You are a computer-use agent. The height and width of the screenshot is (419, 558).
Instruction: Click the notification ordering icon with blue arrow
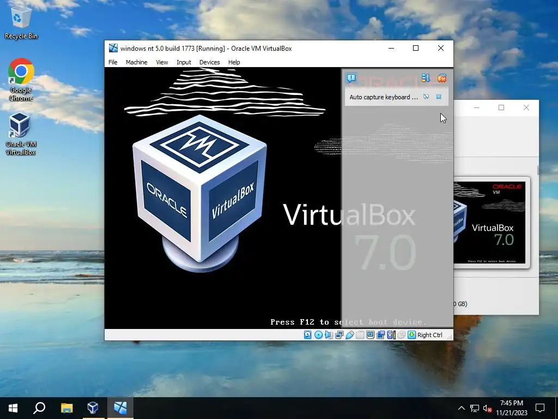(426, 78)
